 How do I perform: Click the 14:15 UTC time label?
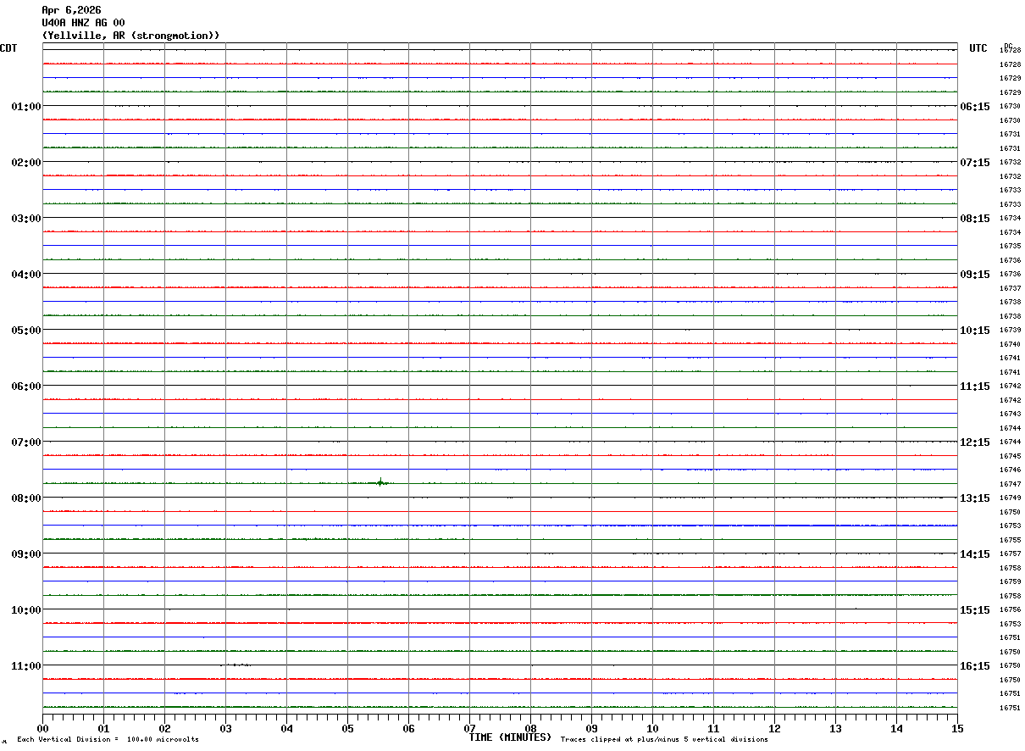974,554
